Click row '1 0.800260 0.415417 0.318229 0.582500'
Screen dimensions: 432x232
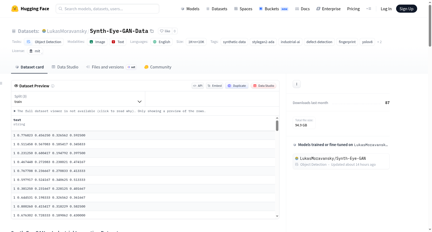pyautogui.click(x=143, y=206)
